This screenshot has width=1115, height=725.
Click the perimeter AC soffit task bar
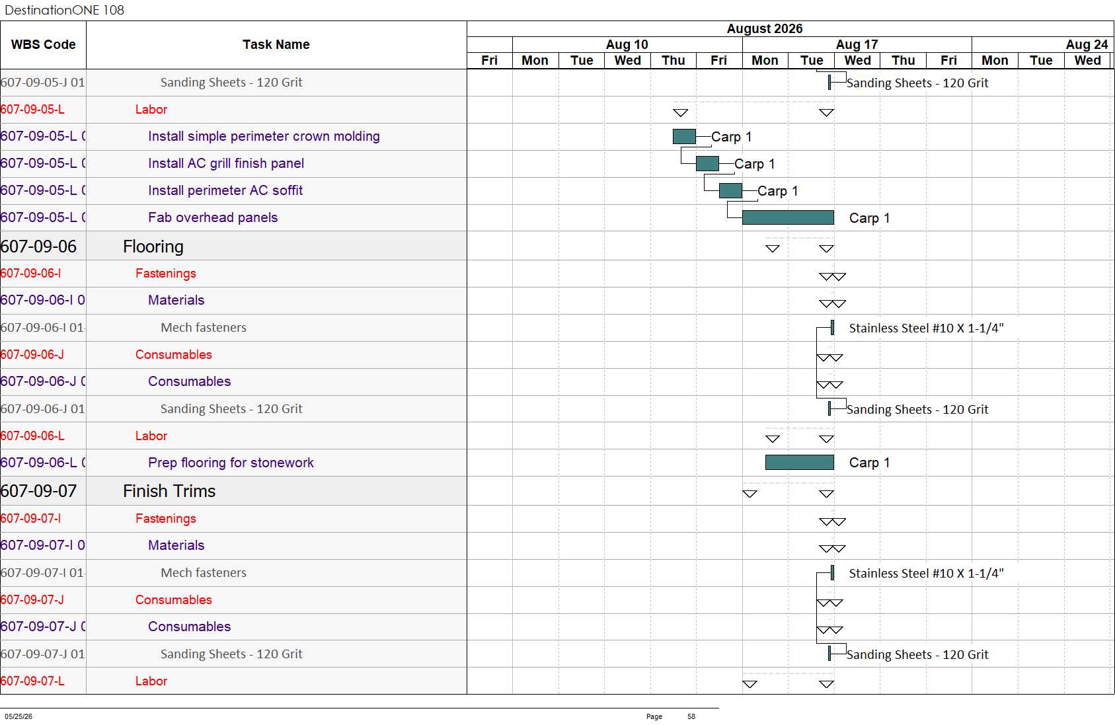coord(730,190)
